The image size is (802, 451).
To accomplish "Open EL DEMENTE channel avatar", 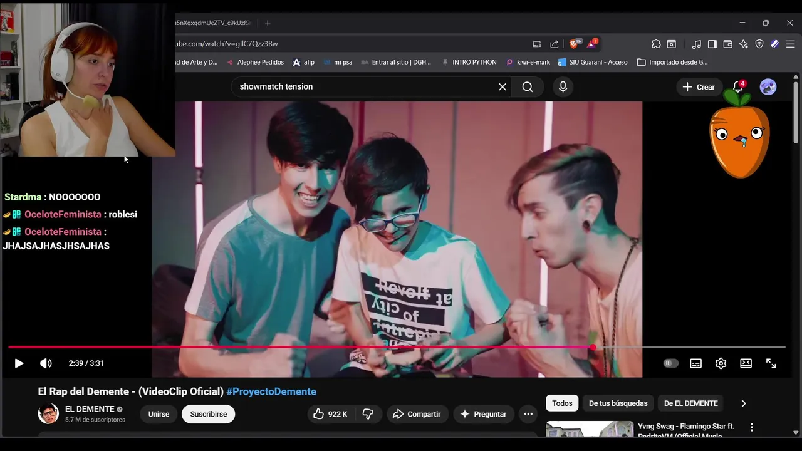I will click(x=48, y=414).
